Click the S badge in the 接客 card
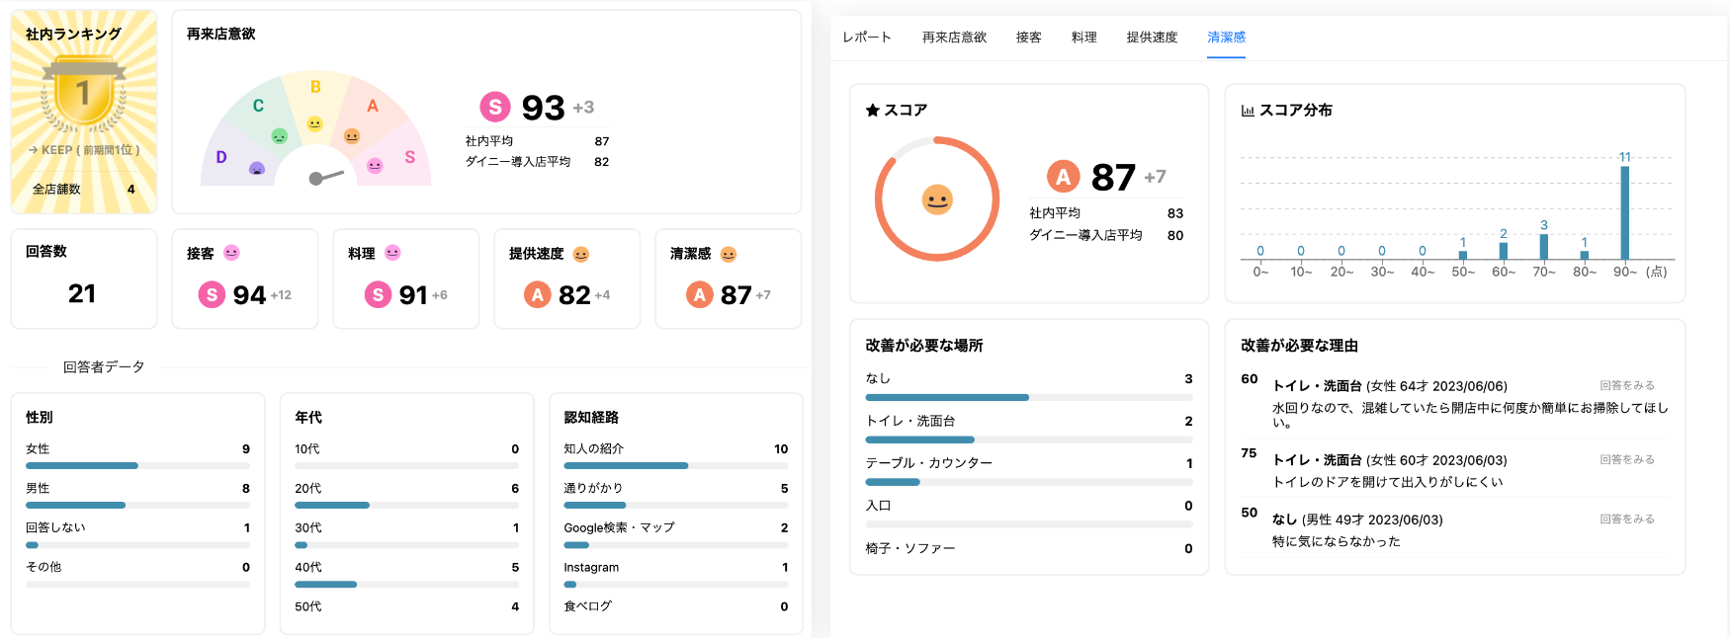This screenshot has height=638, width=1730. [x=212, y=294]
